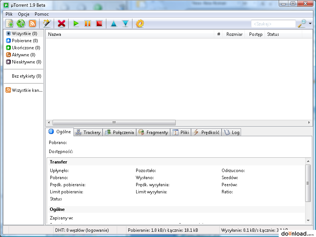The height and width of the screenshot is (237, 316).
Task: Click the µTorrent title bar app icon
Action: 6,5
